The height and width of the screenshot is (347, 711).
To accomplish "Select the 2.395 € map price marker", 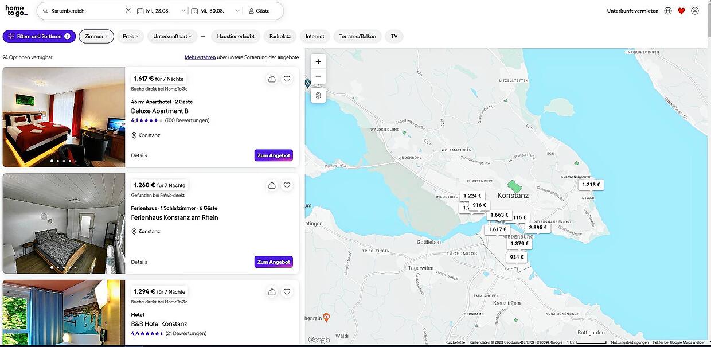I will (x=538, y=228).
